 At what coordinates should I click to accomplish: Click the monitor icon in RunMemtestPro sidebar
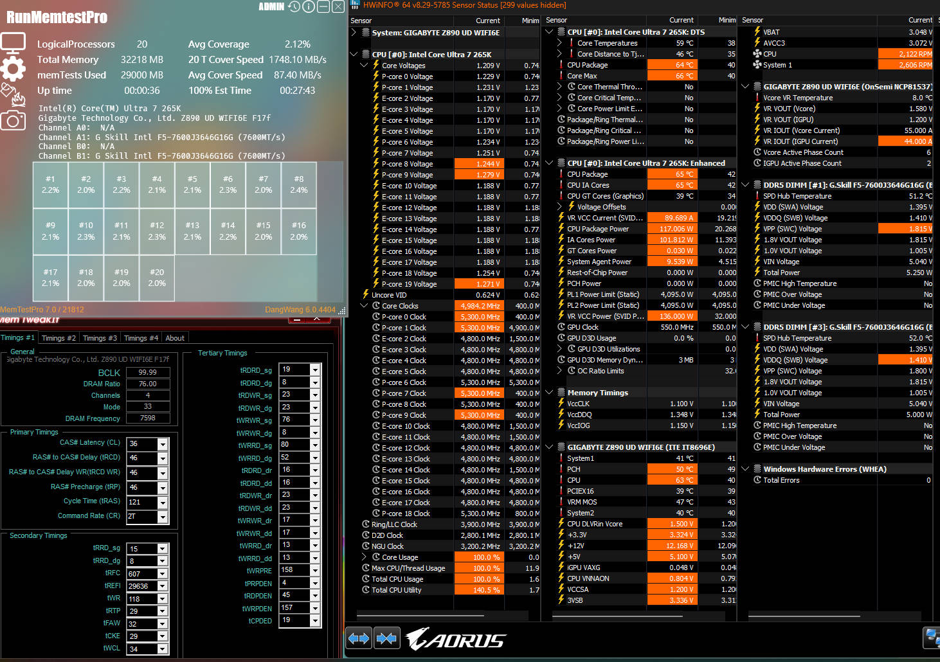tap(13, 44)
